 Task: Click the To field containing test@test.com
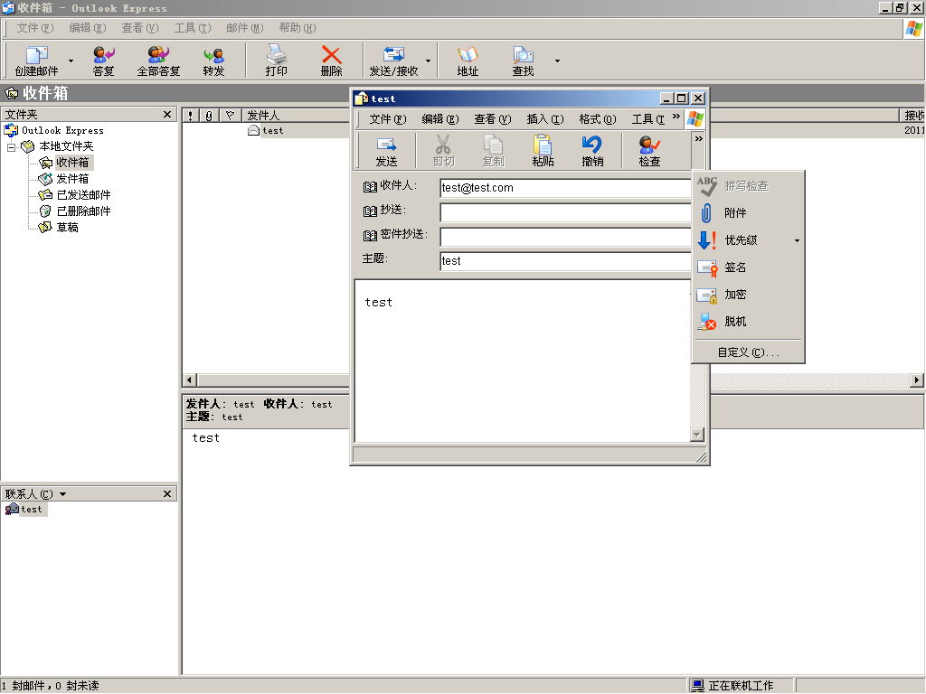[x=565, y=188]
